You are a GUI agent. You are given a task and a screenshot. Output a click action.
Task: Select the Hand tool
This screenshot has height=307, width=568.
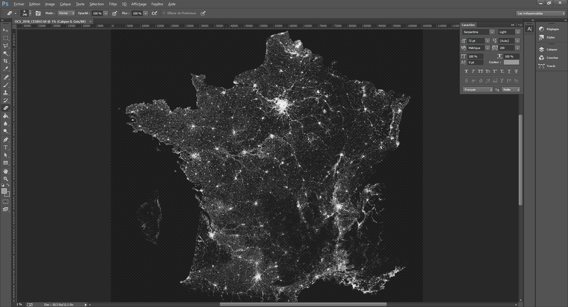(6, 171)
